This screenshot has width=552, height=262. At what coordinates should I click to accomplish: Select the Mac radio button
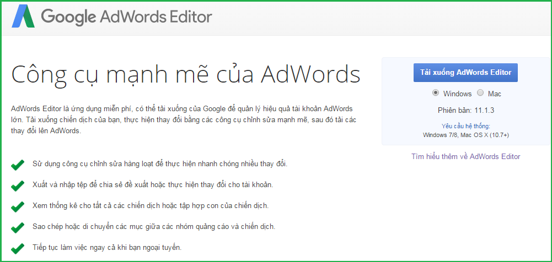pos(480,93)
